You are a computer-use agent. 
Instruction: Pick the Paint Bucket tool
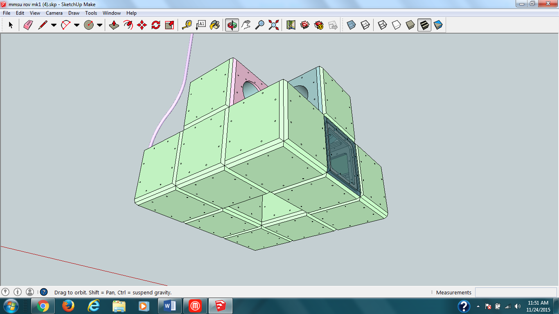(214, 25)
